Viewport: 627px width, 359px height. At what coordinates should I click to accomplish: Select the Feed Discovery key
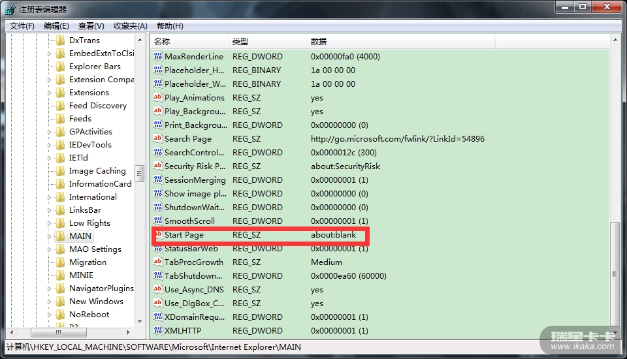click(98, 106)
